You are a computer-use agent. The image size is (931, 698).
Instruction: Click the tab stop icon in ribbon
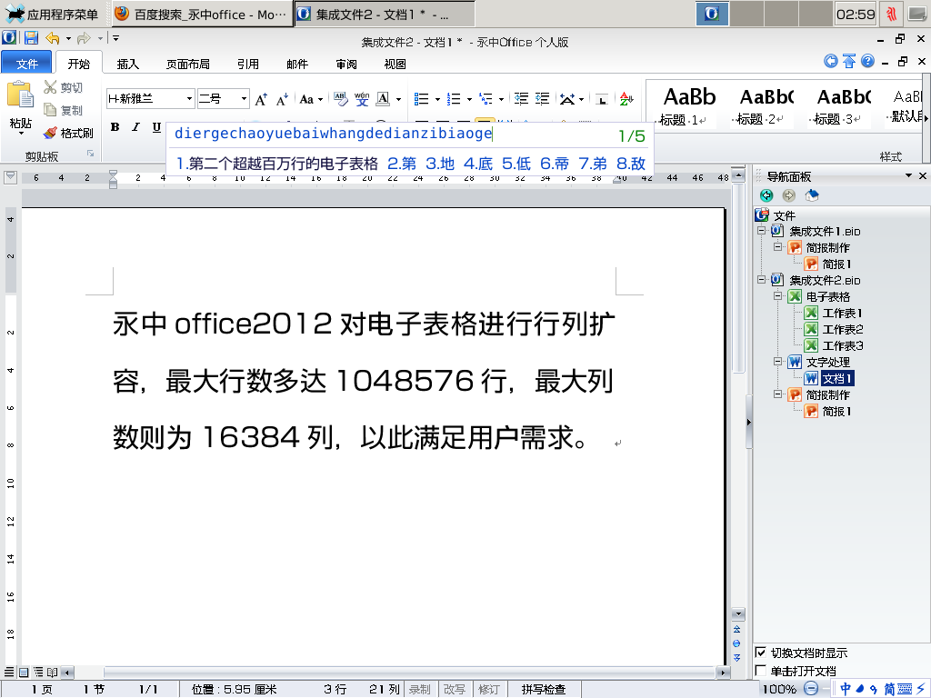click(x=602, y=99)
